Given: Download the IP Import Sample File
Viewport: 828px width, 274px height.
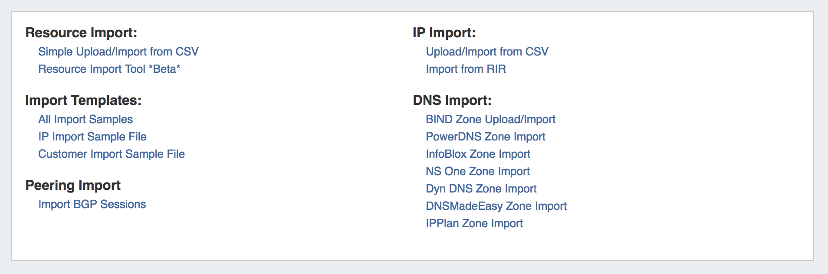Looking at the screenshot, I should pos(92,137).
